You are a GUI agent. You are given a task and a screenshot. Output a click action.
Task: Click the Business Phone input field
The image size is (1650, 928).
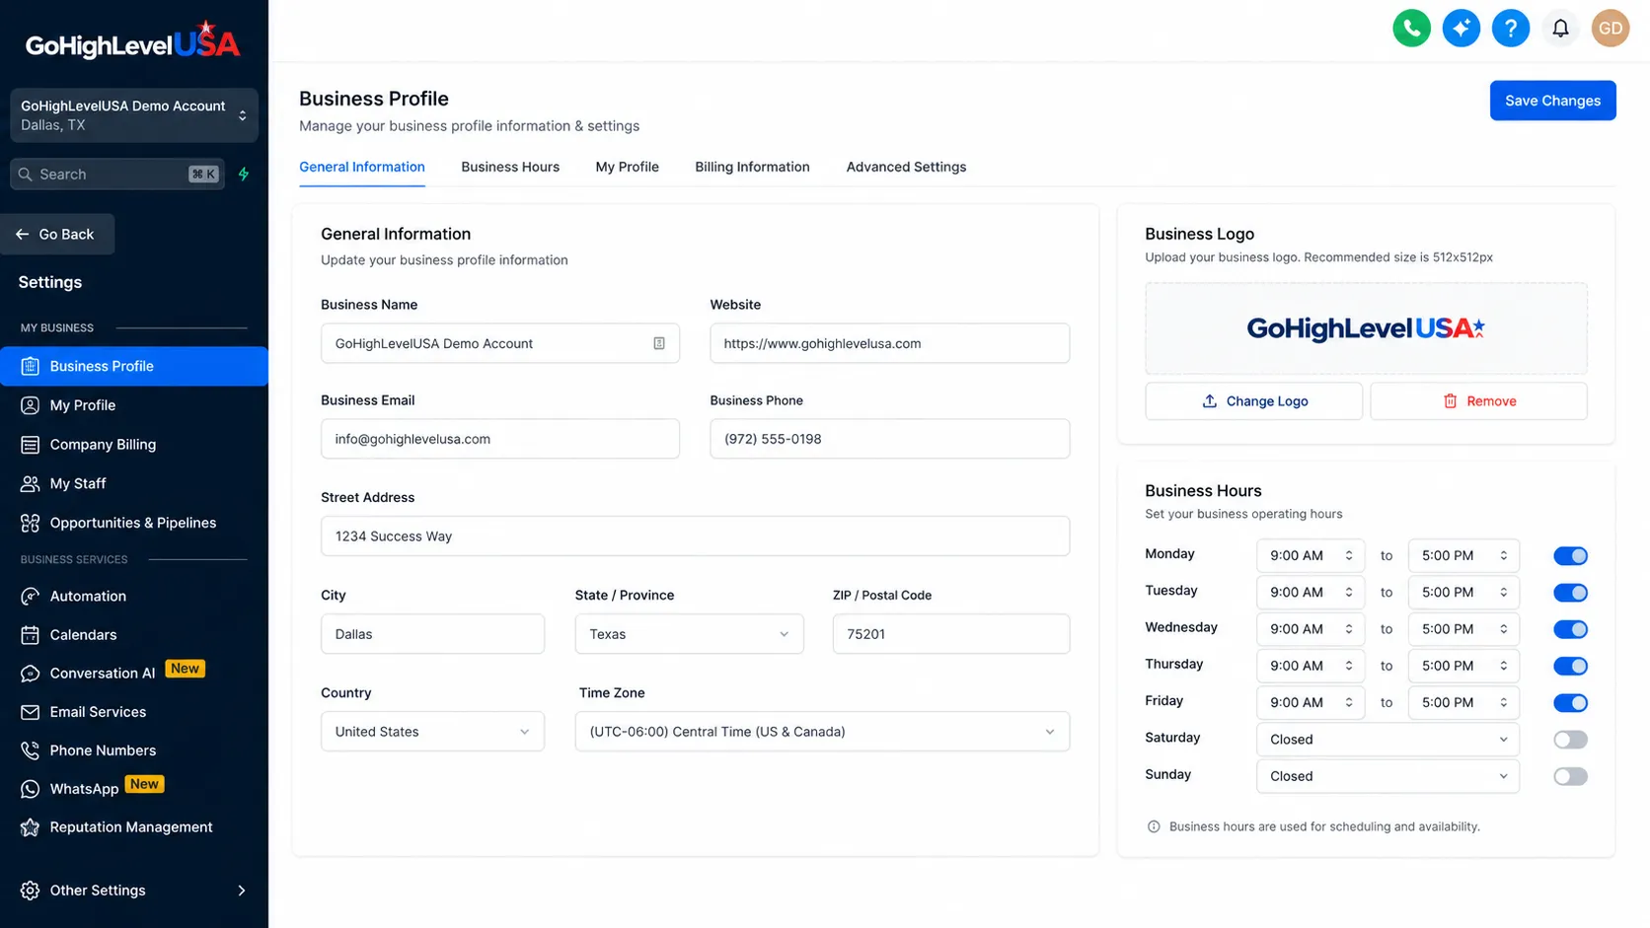(x=889, y=439)
